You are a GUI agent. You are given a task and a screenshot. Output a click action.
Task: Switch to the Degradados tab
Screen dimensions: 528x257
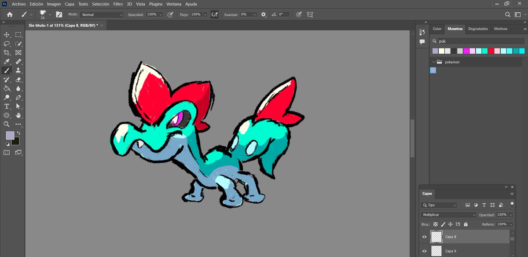pos(478,29)
